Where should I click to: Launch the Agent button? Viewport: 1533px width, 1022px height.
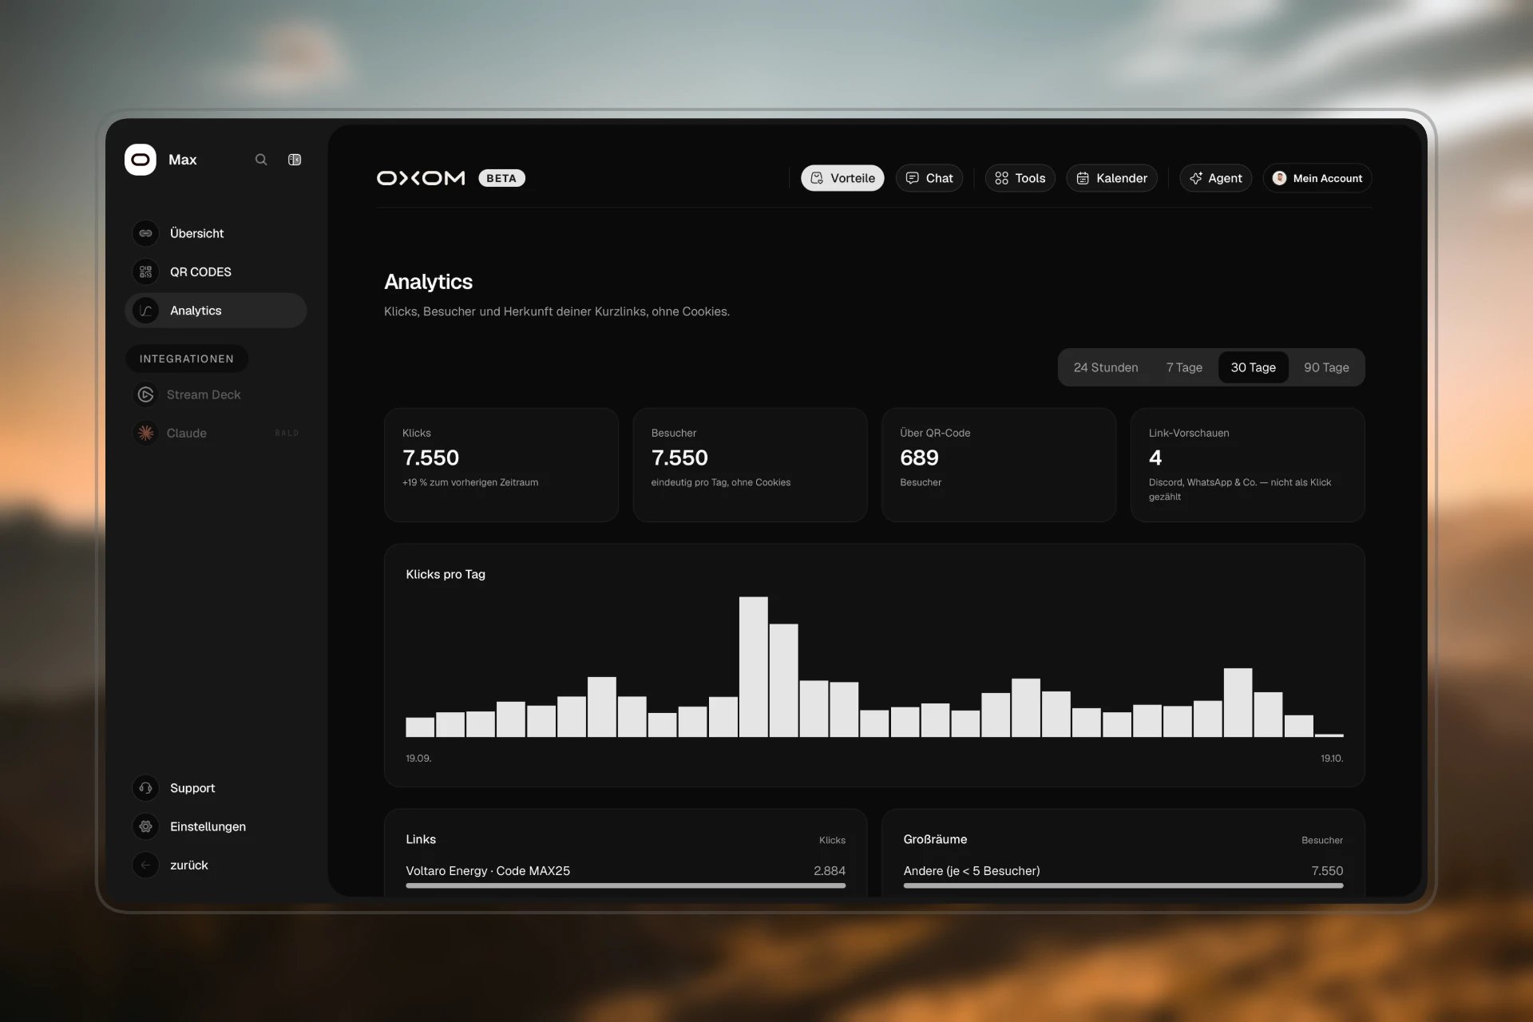(1215, 178)
